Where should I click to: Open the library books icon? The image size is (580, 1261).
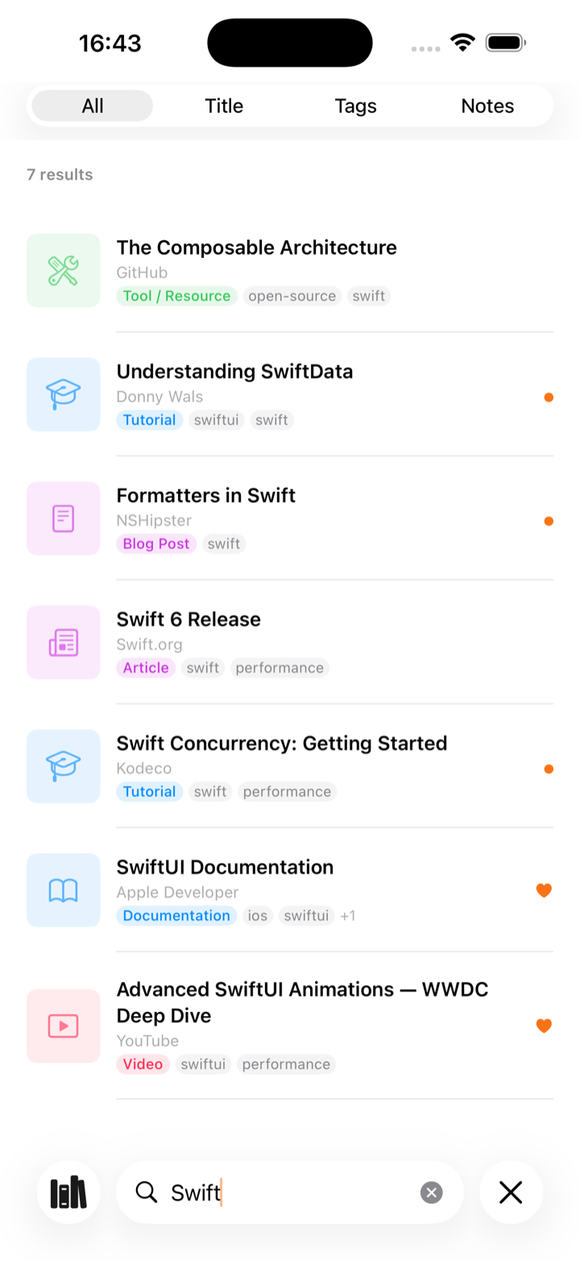tap(68, 1192)
